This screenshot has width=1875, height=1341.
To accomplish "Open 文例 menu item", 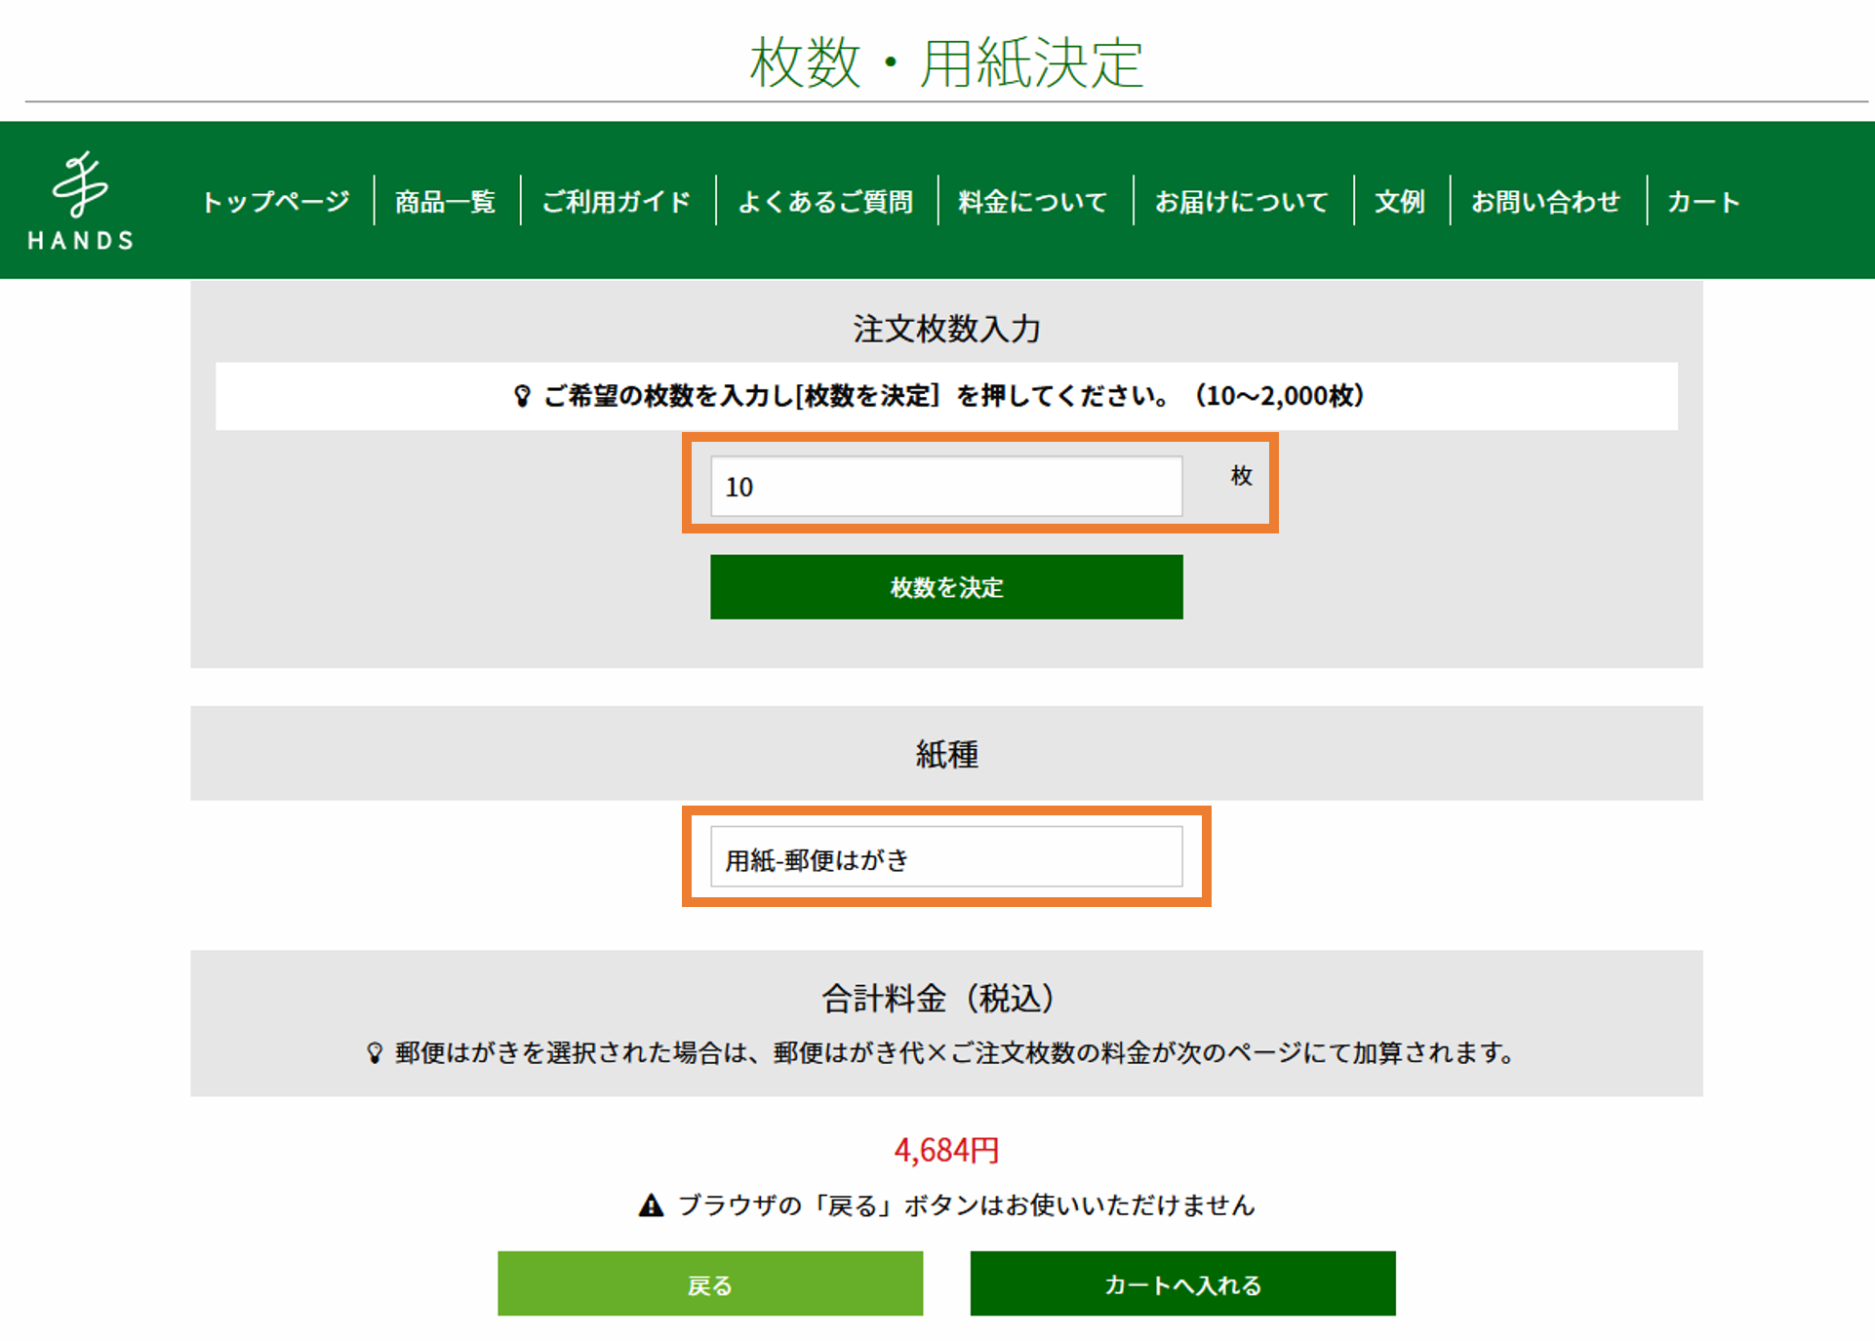I will [1400, 201].
